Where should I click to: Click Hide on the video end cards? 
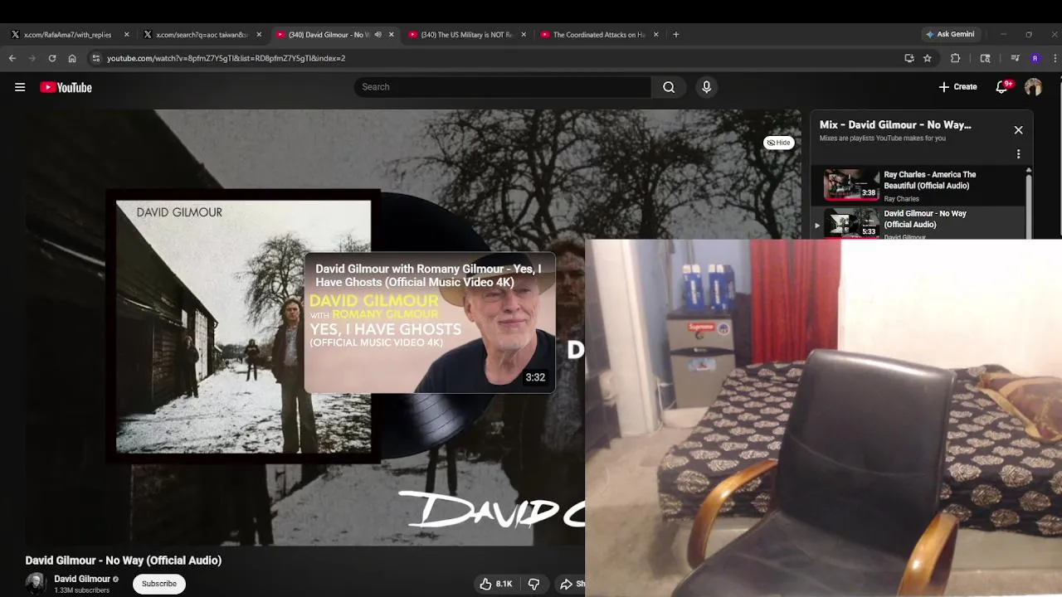[778, 143]
